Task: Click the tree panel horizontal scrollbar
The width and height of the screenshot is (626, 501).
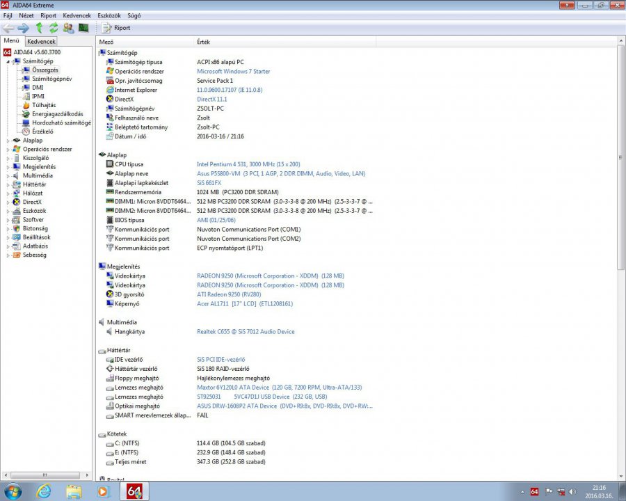Action: point(47,475)
